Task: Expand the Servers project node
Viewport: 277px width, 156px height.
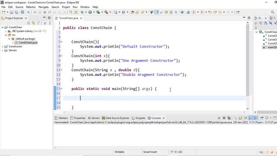Action: click(x=3, y=50)
